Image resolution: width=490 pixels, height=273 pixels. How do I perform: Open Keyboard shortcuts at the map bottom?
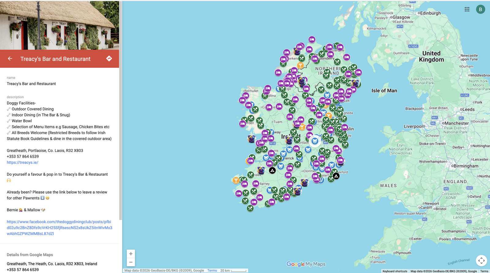click(x=395, y=271)
